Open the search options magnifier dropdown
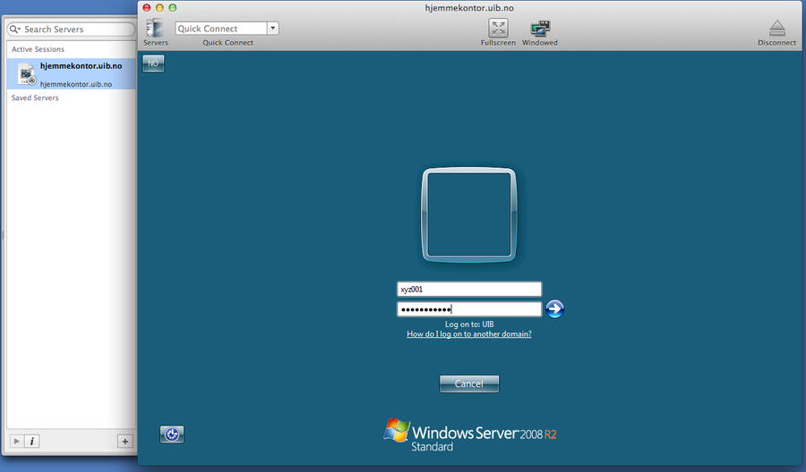 tap(15, 29)
